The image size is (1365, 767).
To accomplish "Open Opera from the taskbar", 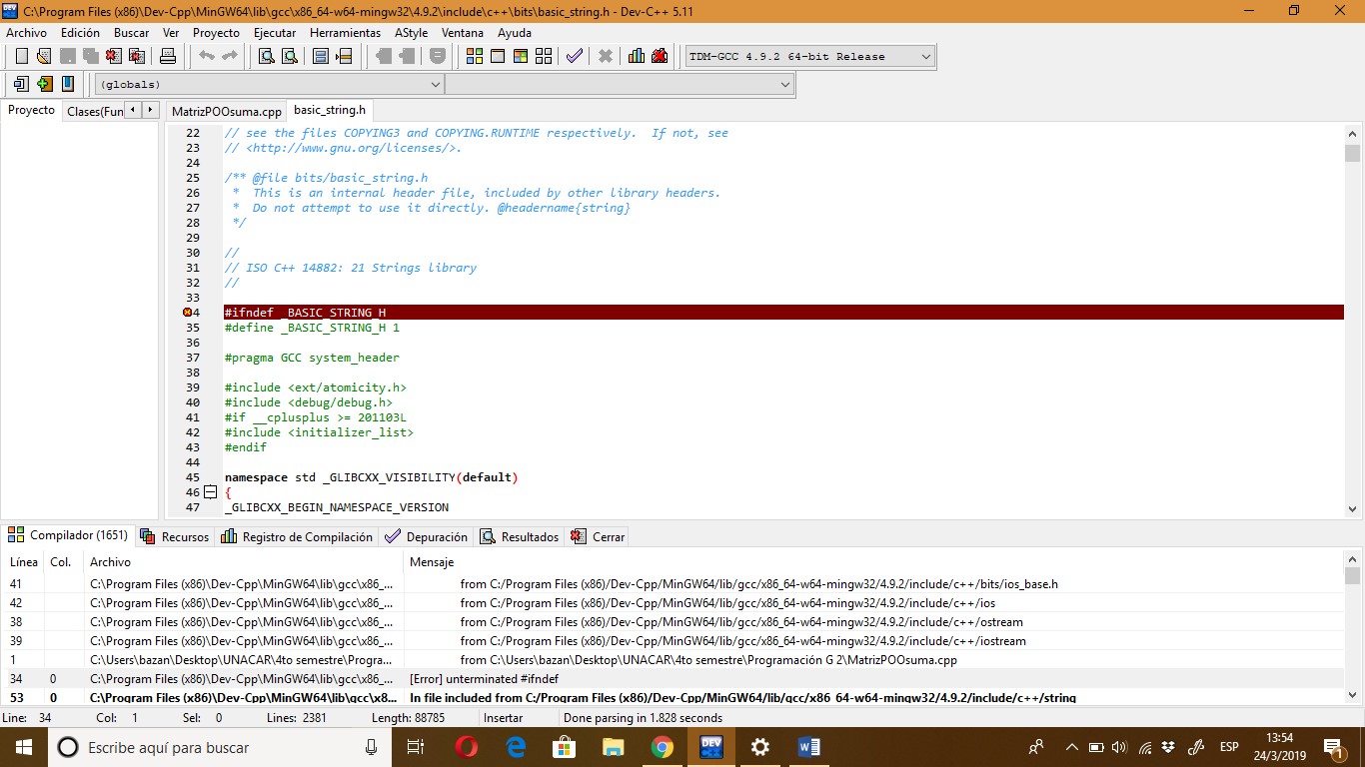I will coord(467,747).
